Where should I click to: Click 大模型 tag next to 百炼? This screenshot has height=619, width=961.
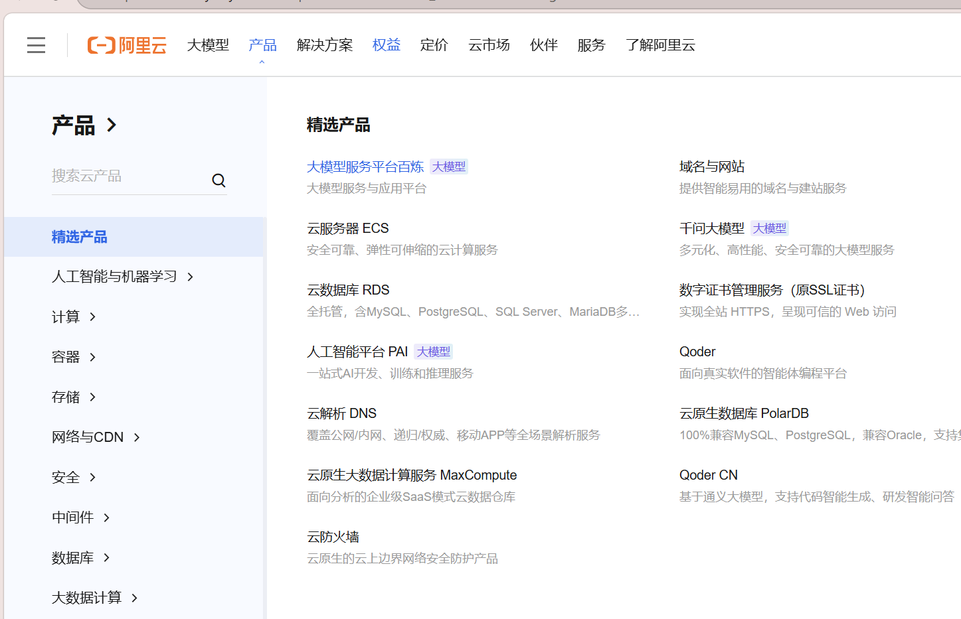(x=449, y=167)
